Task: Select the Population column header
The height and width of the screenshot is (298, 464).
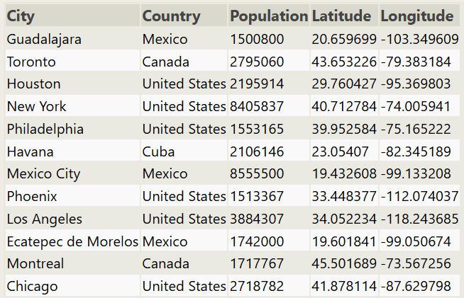Action: 269,16
